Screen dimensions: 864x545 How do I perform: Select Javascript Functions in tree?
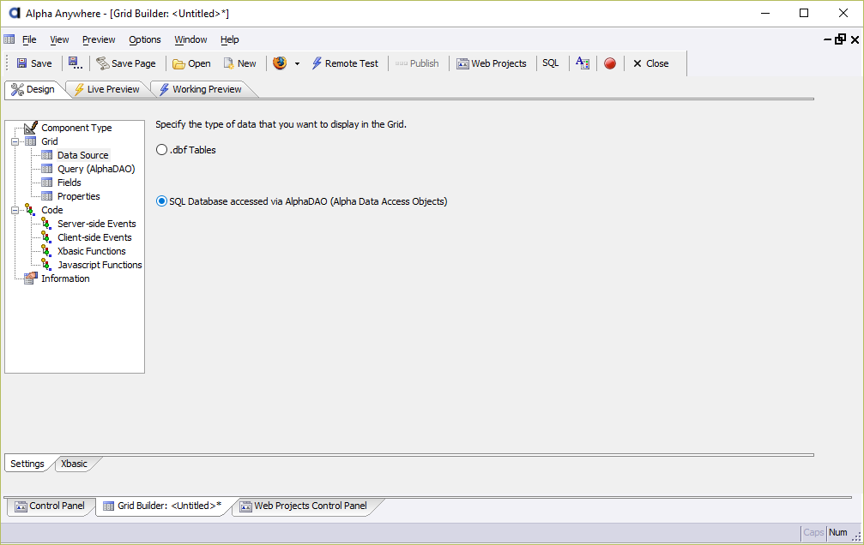(100, 265)
